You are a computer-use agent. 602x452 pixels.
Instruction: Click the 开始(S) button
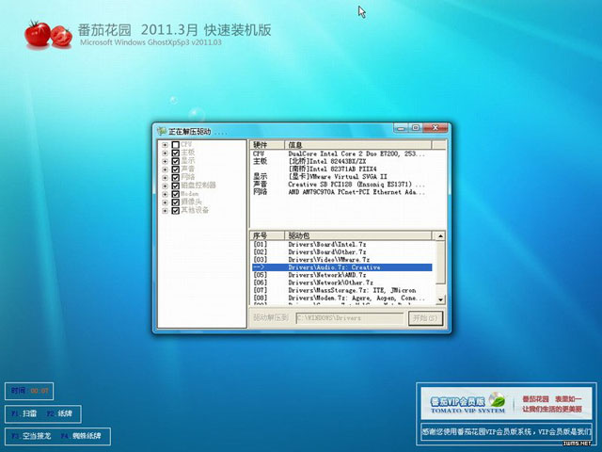pyautogui.click(x=425, y=318)
